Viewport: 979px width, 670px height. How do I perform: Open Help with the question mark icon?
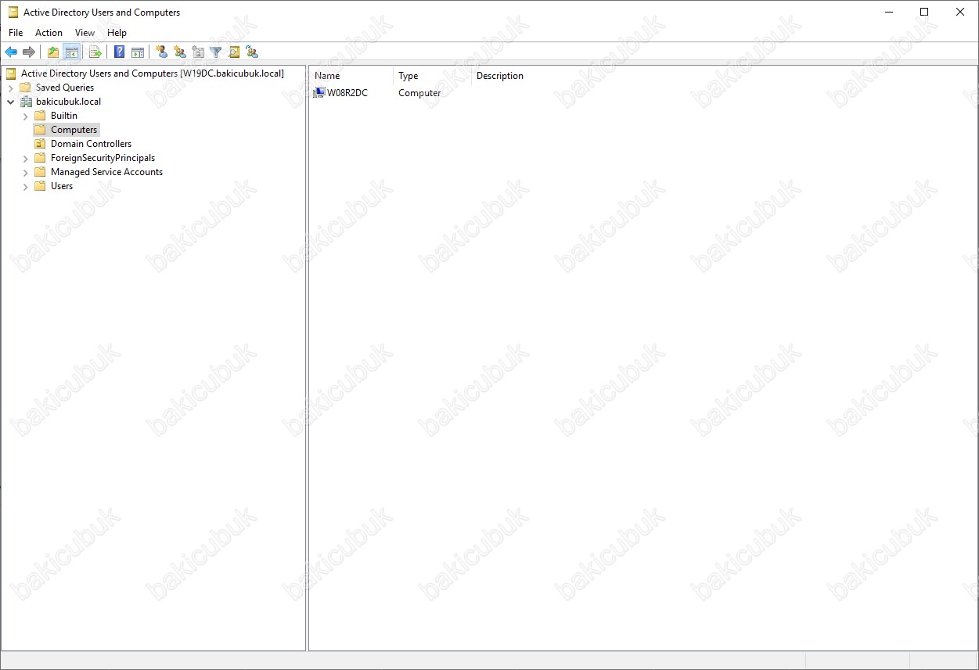tap(120, 52)
